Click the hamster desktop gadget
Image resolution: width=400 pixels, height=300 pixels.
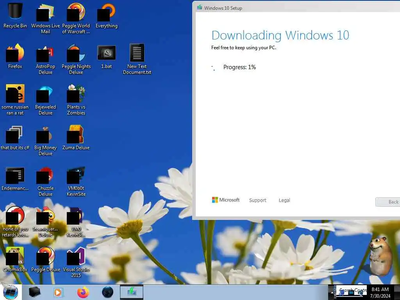pos(380,256)
